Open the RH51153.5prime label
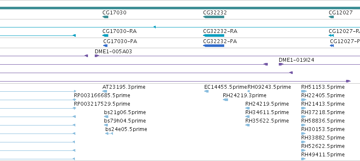360x161 pixels. coord(323,87)
